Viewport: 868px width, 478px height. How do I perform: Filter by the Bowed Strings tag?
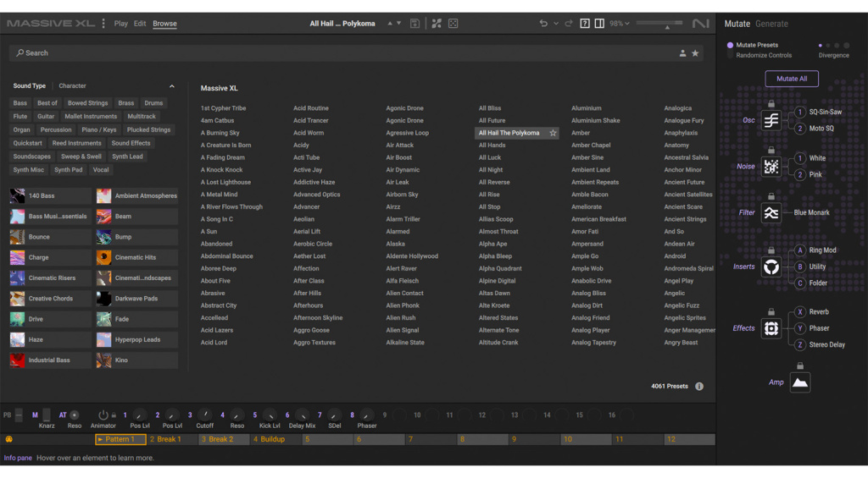87,103
